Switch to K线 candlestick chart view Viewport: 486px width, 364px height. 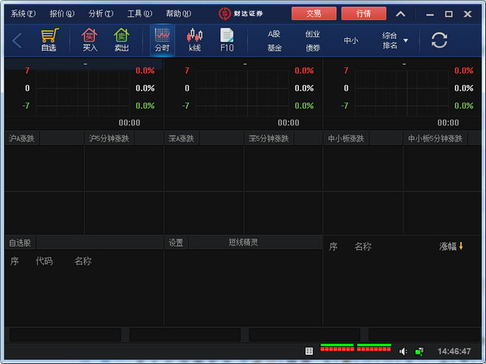194,40
